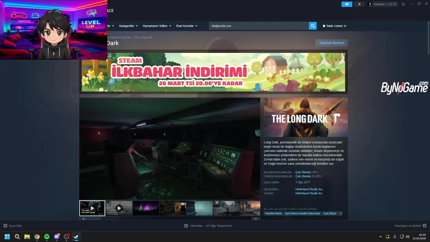Click the sync update tray icon
The image size is (430, 242).
pyautogui.click(x=388, y=237)
